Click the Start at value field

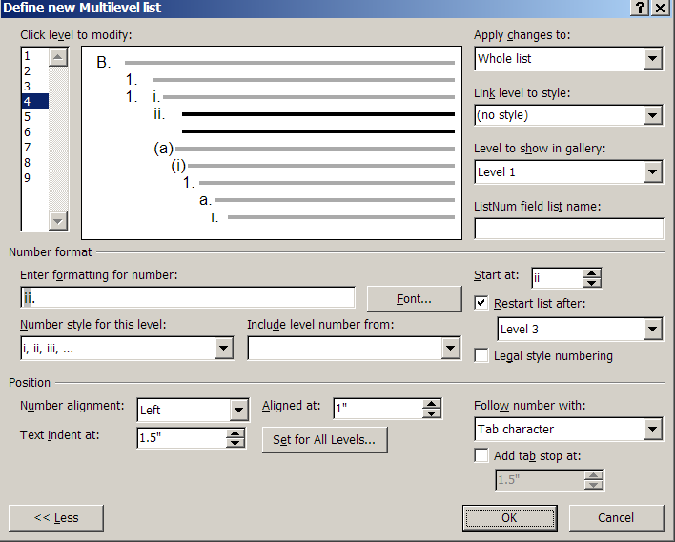[x=558, y=278]
